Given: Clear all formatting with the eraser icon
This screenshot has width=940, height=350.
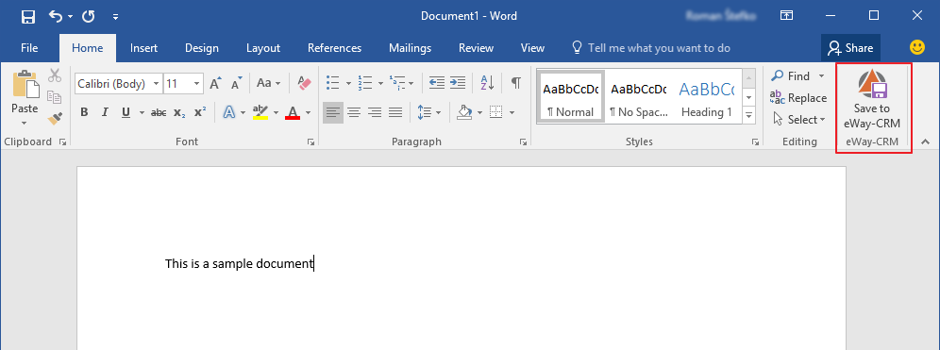Looking at the screenshot, I should pyautogui.click(x=305, y=83).
